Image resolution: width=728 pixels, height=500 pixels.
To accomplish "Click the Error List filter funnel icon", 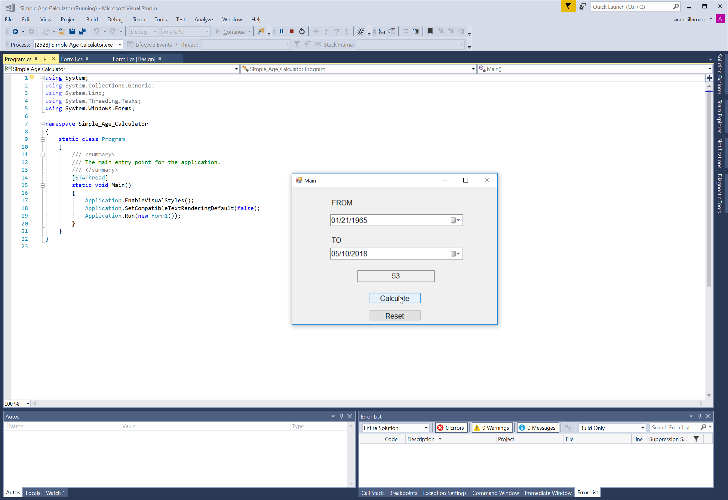I will (x=696, y=439).
